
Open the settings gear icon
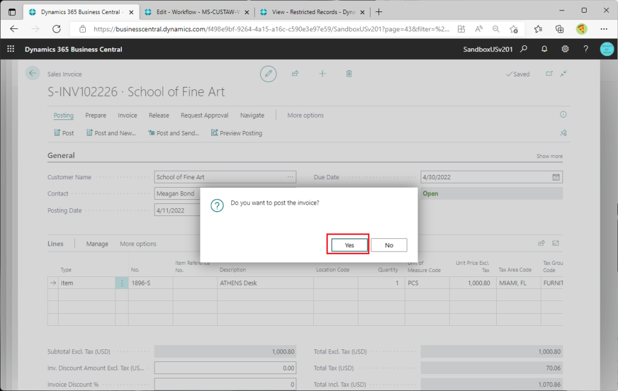pos(565,49)
